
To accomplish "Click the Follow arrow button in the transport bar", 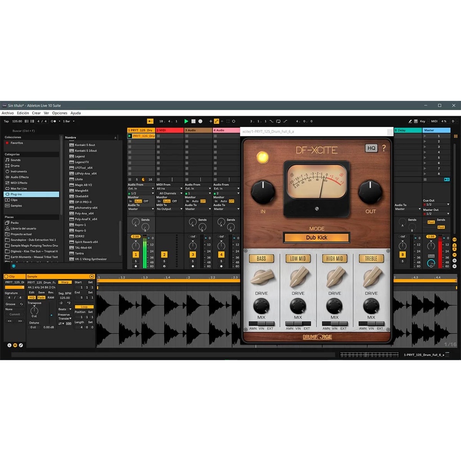I will (150, 121).
